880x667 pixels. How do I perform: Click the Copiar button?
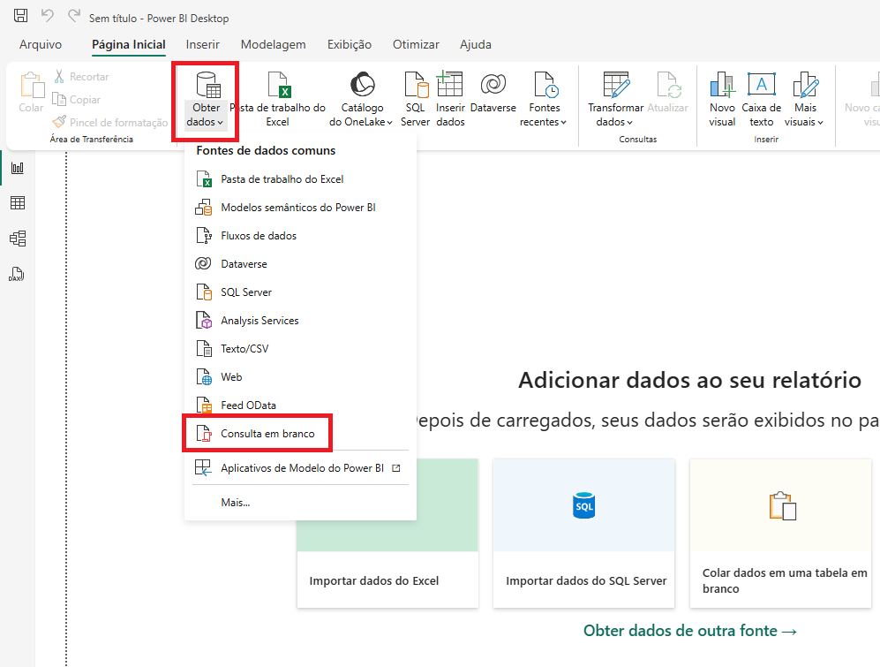click(76, 100)
